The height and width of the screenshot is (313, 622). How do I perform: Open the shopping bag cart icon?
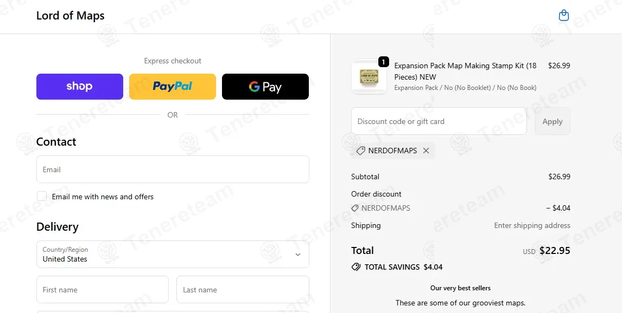coord(563,15)
